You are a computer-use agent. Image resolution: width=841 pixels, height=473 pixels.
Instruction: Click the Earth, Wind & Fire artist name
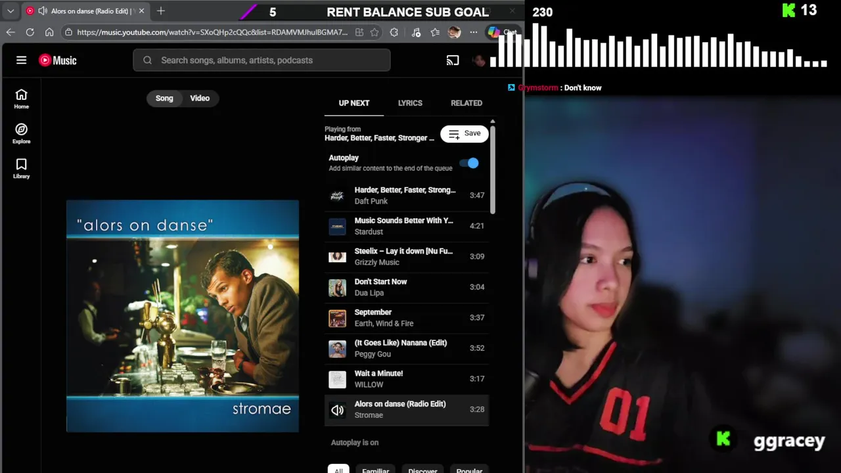pos(384,323)
